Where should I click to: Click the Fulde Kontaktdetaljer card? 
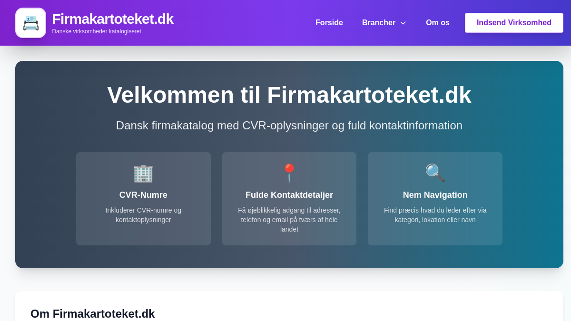(x=289, y=199)
